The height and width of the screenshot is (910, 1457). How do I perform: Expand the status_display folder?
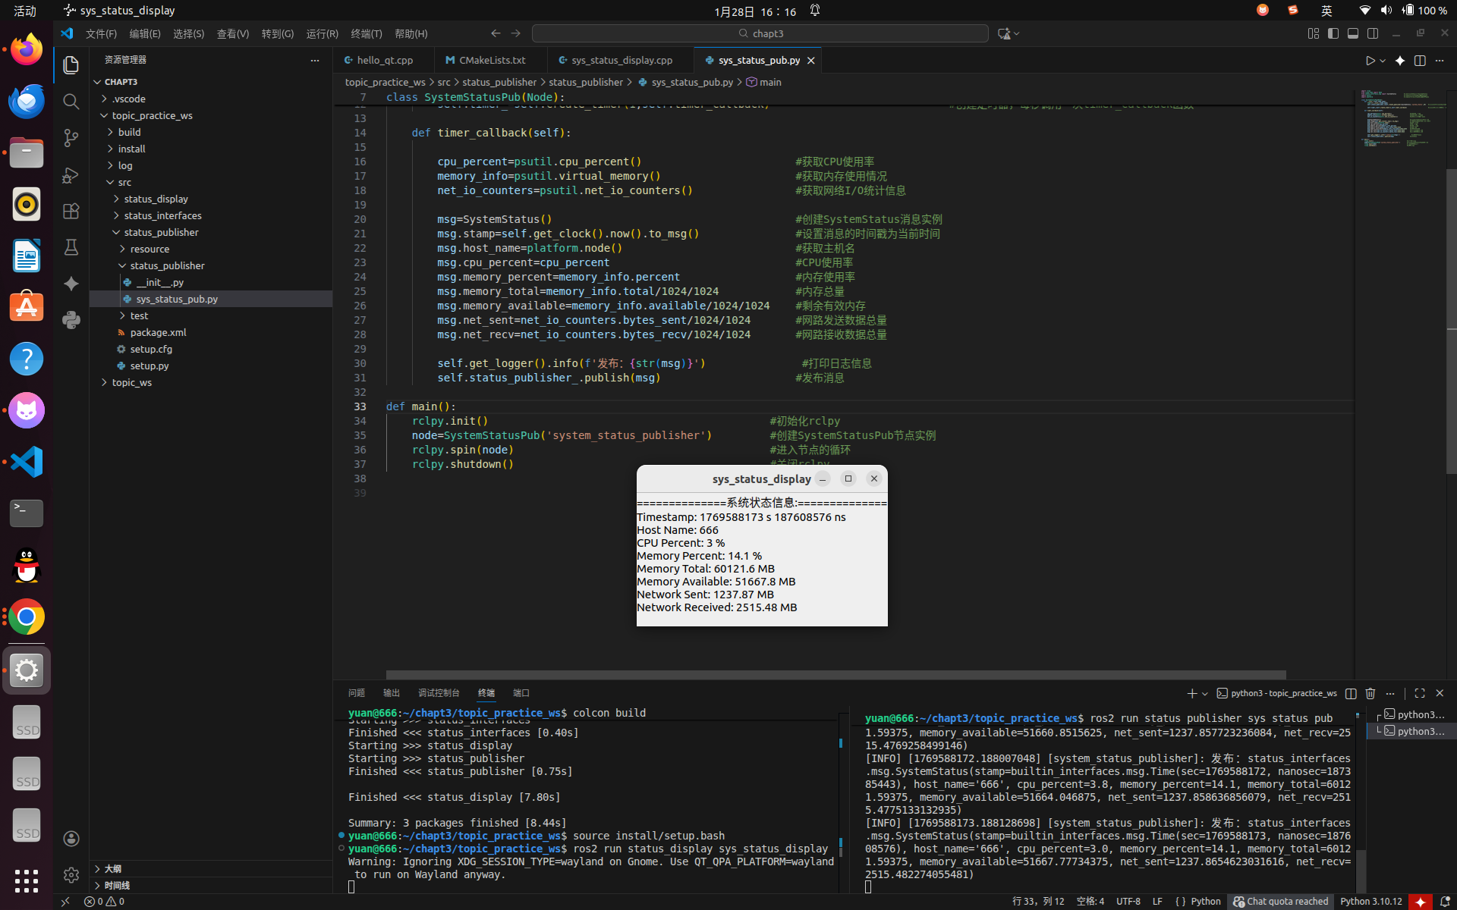pos(211,199)
